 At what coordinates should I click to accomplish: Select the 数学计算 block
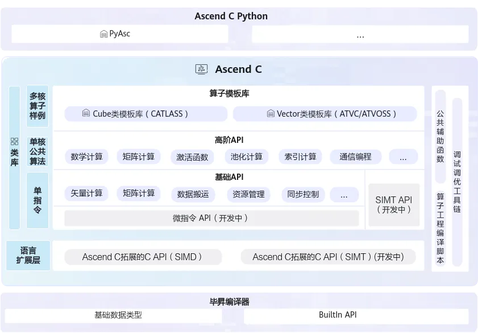(x=87, y=157)
